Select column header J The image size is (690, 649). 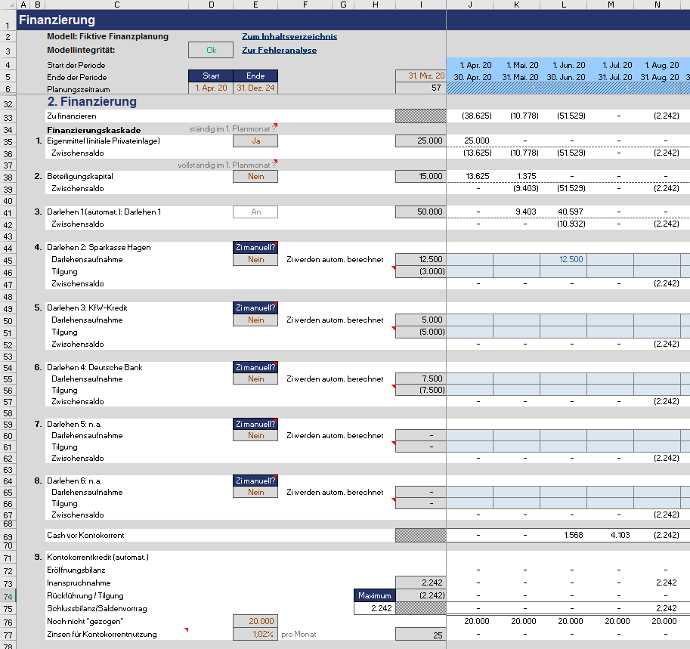(x=470, y=5)
